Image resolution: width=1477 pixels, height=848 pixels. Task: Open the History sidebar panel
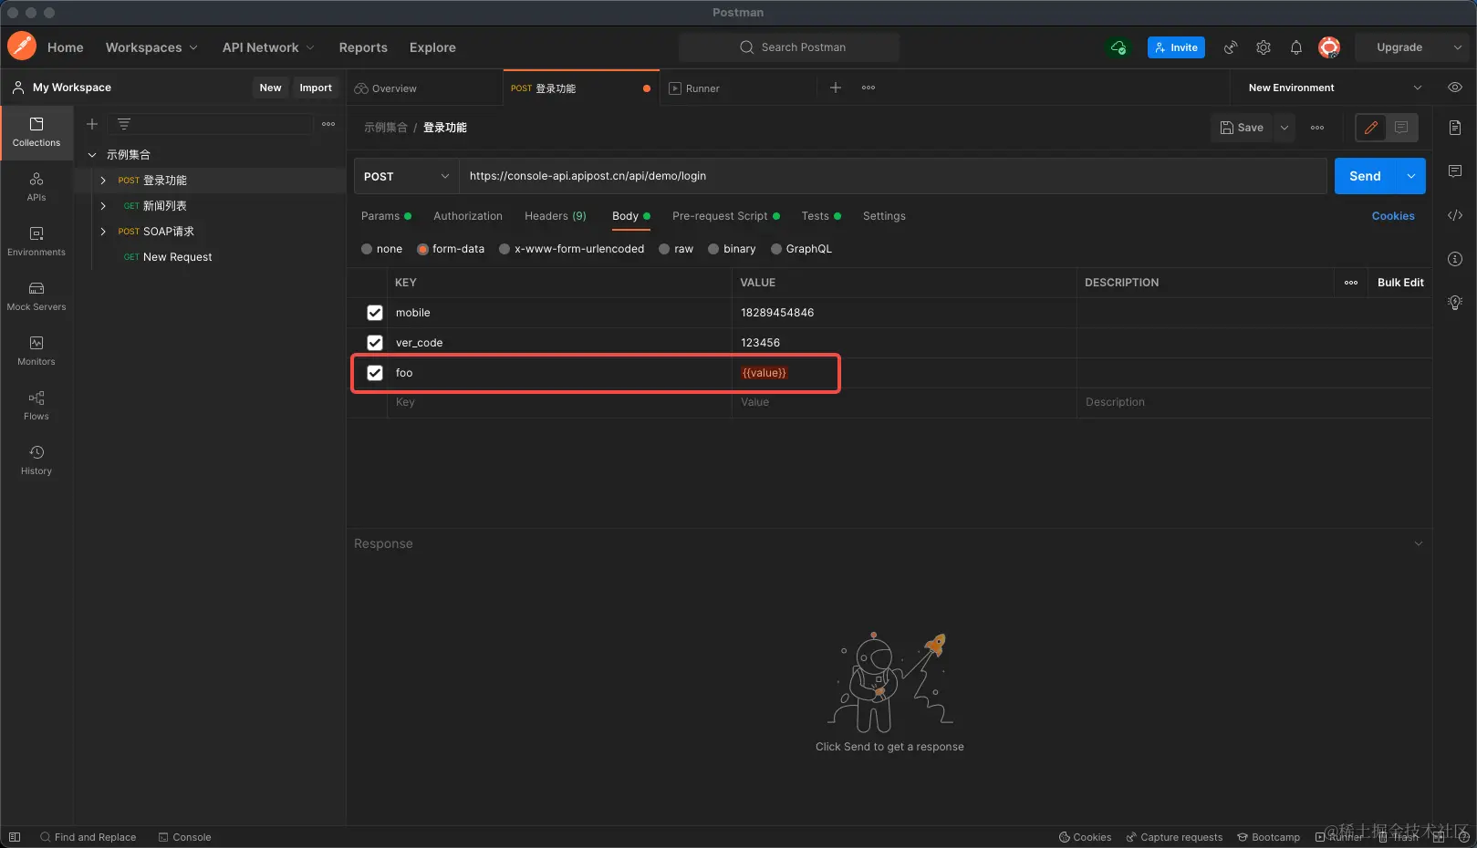(36, 460)
